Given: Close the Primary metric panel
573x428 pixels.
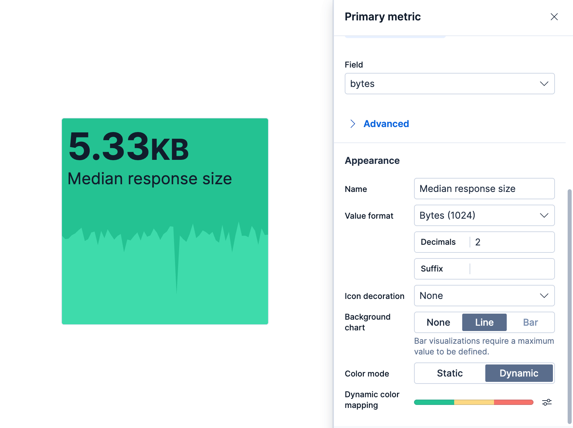Looking at the screenshot, I should 554,17.
